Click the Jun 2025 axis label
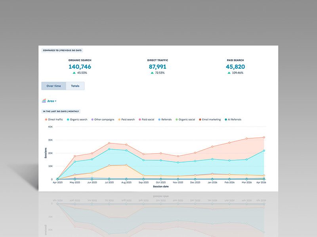This screenshot has height=237, width=317. [x=92, y=182]
